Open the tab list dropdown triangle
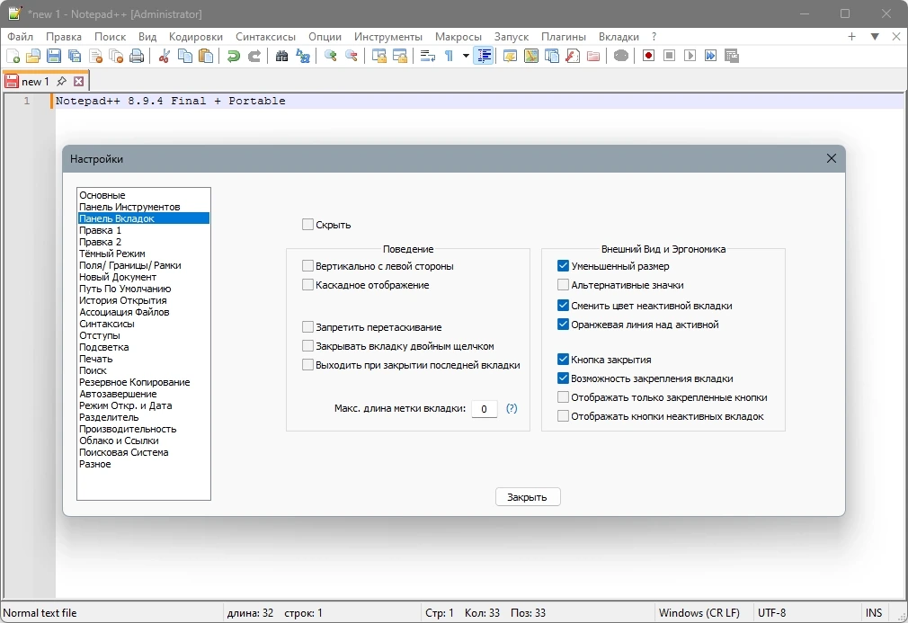Screen dimensions: 908x623 [x=875, y=37]
